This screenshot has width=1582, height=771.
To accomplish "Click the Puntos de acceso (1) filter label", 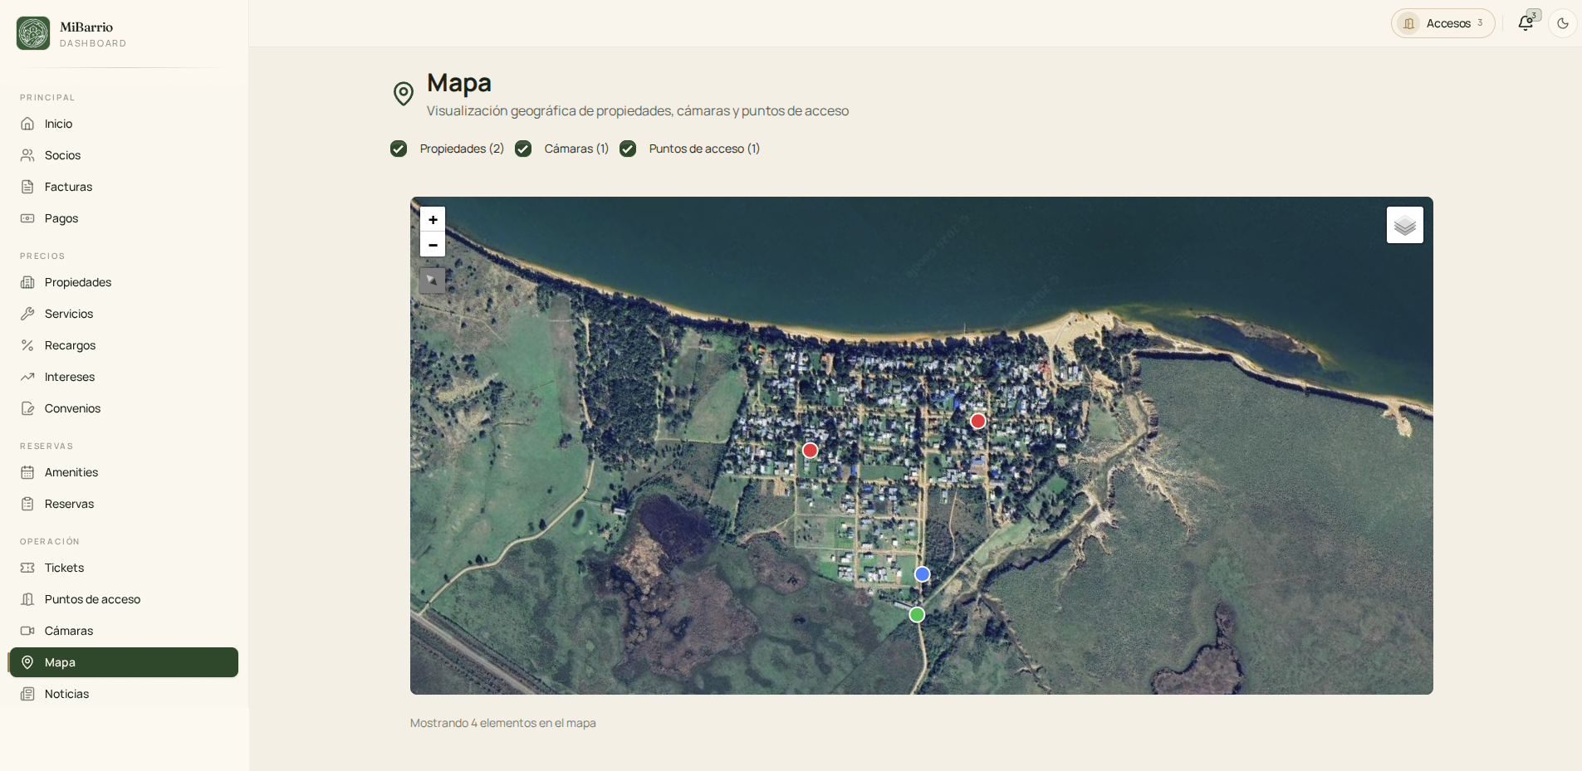I will click(x=704, y=149).
